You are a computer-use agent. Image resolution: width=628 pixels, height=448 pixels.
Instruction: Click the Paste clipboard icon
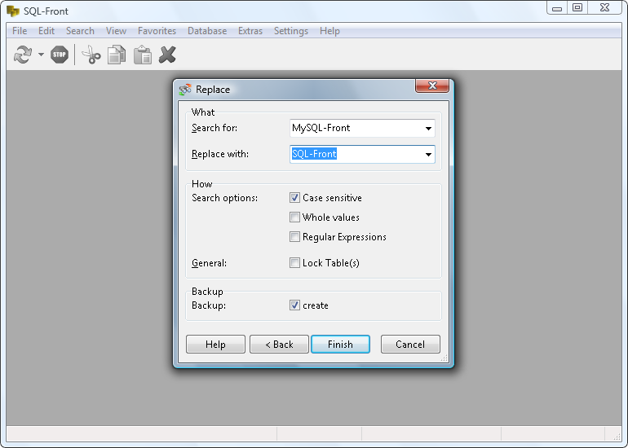tap(143, 55)
